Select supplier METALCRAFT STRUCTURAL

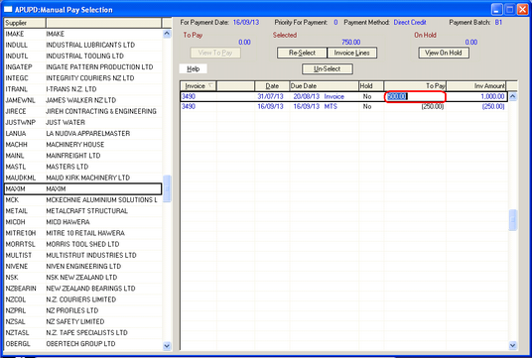pyautogui.click(x=82, y=211)
